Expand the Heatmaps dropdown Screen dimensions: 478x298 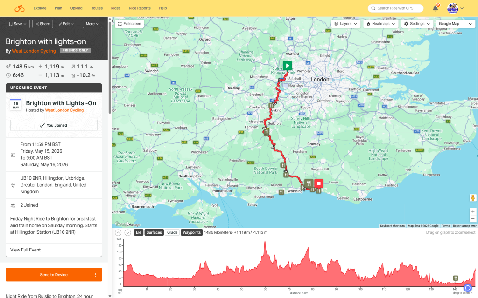(x=381, y=23)
